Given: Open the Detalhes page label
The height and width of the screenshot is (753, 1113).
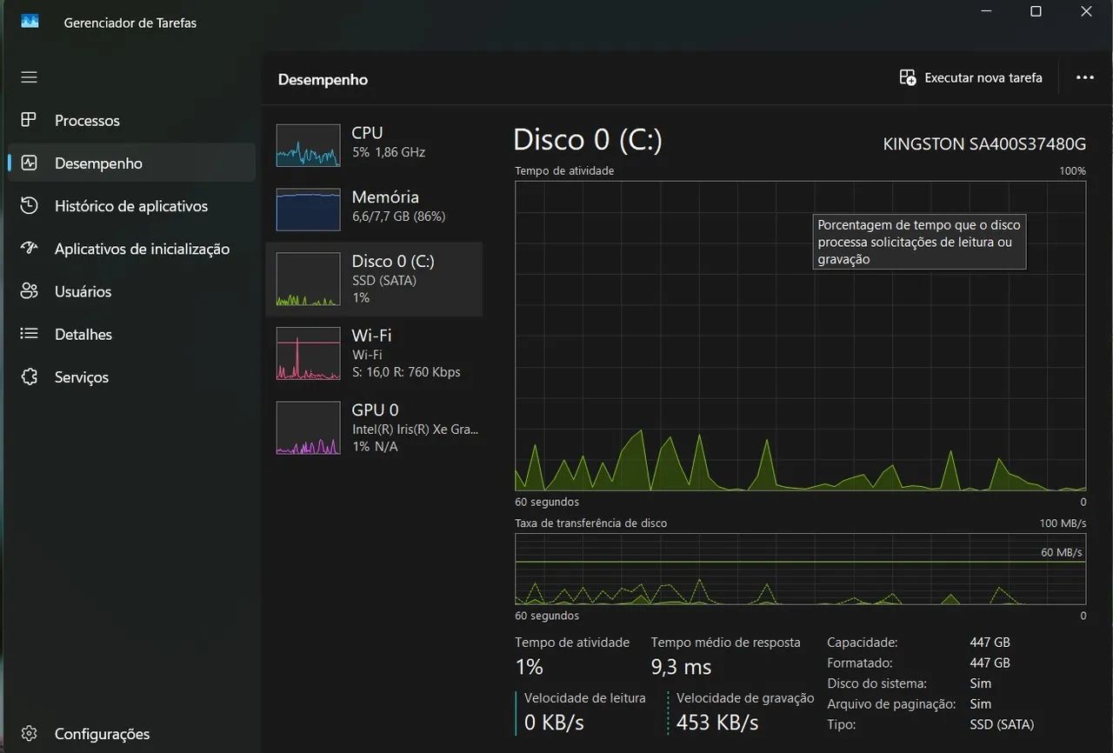Looking at the screenshot, I should tap(83, 334).
